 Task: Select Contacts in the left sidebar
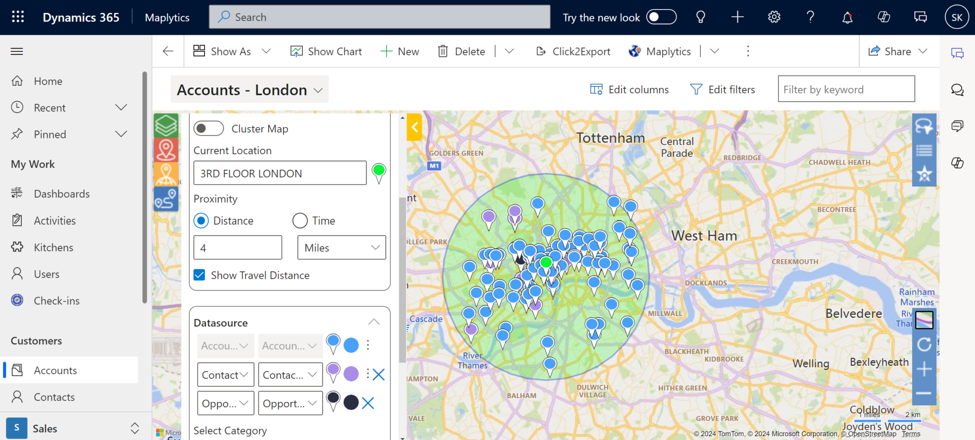coord(54,397)
